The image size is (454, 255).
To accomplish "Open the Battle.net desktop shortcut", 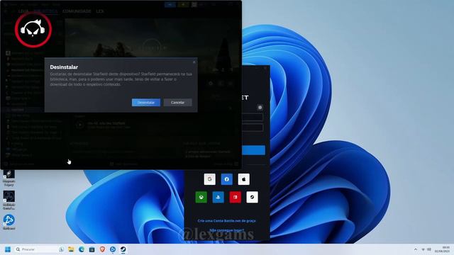I will [x=9, y=222].
